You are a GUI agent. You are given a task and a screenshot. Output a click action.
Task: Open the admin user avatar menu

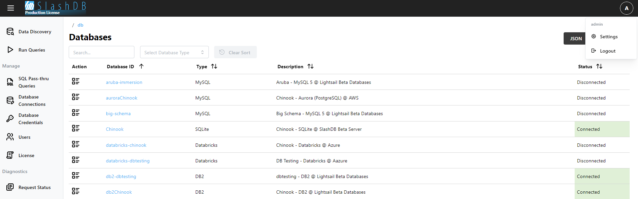[x=626, y=8]
